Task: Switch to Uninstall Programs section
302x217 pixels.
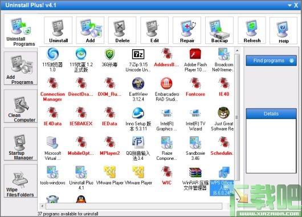Action: [21, 31]
